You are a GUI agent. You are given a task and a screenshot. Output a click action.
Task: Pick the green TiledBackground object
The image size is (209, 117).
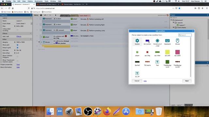click(167, 64)
